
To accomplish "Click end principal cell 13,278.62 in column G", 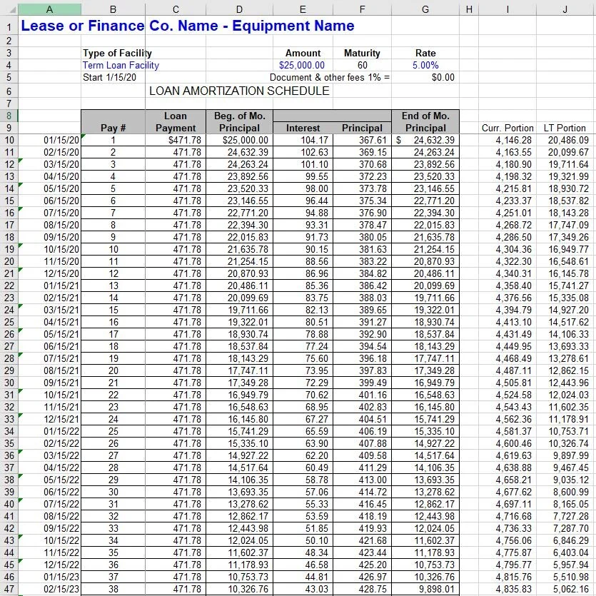I will coord(425,492).
